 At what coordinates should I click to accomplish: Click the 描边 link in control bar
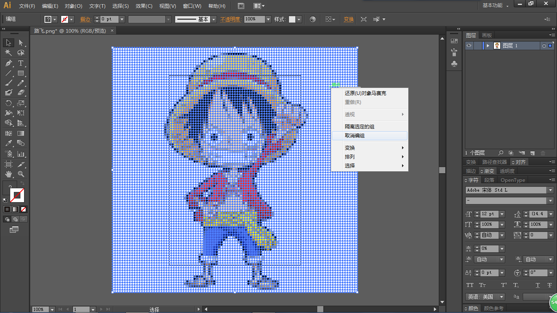[85, 19]
